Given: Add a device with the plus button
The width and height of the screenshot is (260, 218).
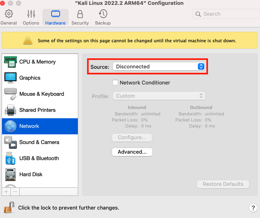Looking at the screenshot, I should pyautogui.click(x=6, y=192).
